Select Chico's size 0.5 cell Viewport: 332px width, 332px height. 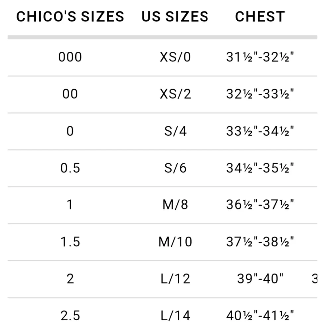coord(70,168)
